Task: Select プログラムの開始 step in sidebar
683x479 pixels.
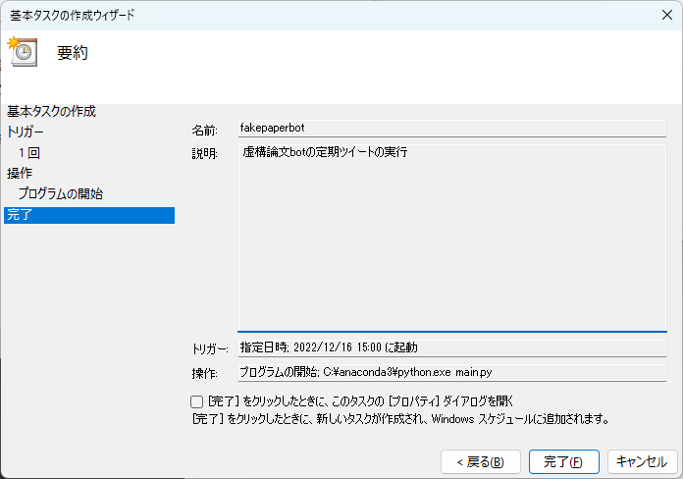Action: coord(61,193)
